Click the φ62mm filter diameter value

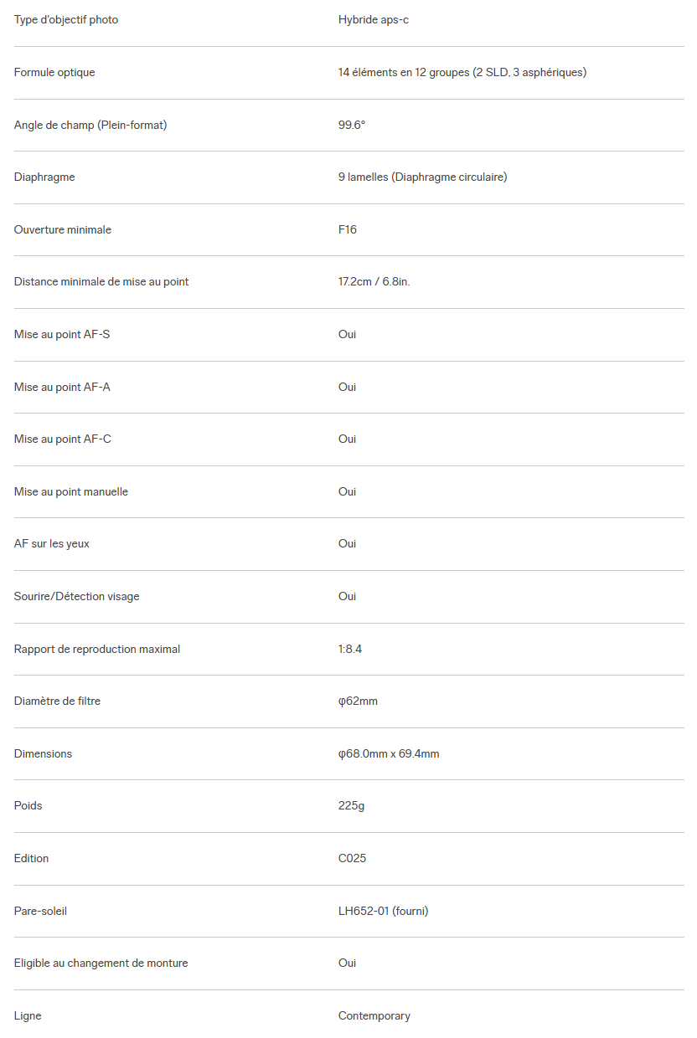[x=358, y=701]
